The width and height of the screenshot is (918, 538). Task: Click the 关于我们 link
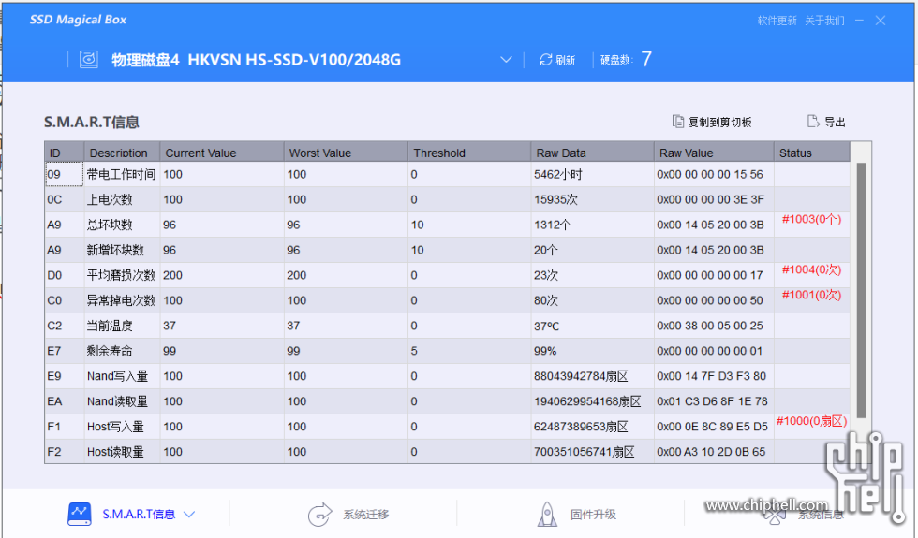pyautogui.click(x=824, y=21)
